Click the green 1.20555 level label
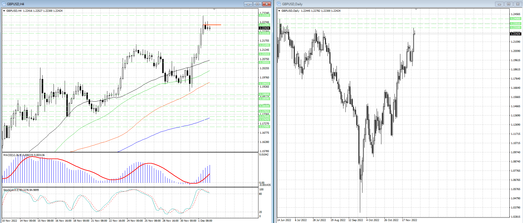Screen dimensions: 523x223 click(x=264, y=63)
